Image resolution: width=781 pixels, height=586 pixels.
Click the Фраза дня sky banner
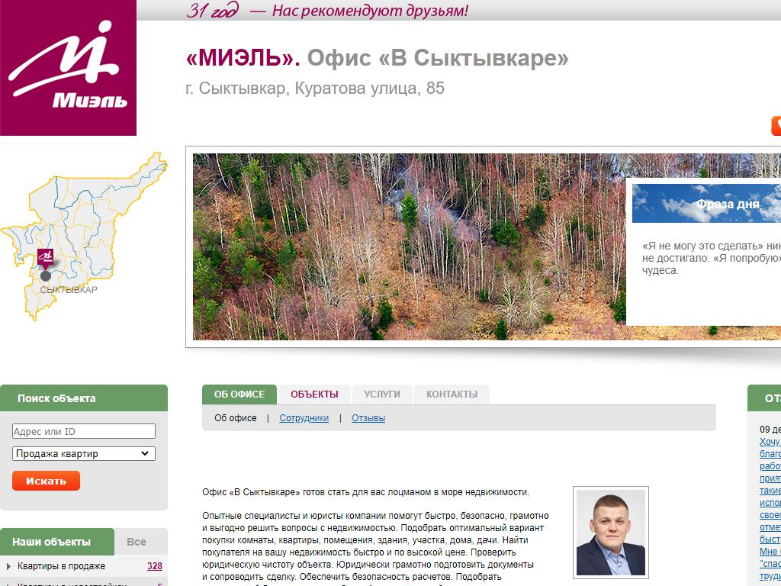pos(706,203)
